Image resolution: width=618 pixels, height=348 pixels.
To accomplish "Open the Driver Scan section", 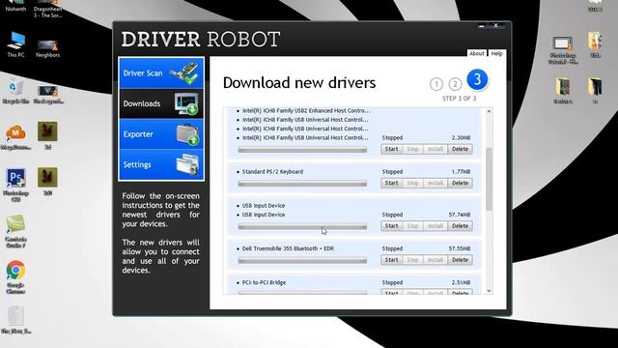I will 161,73.
